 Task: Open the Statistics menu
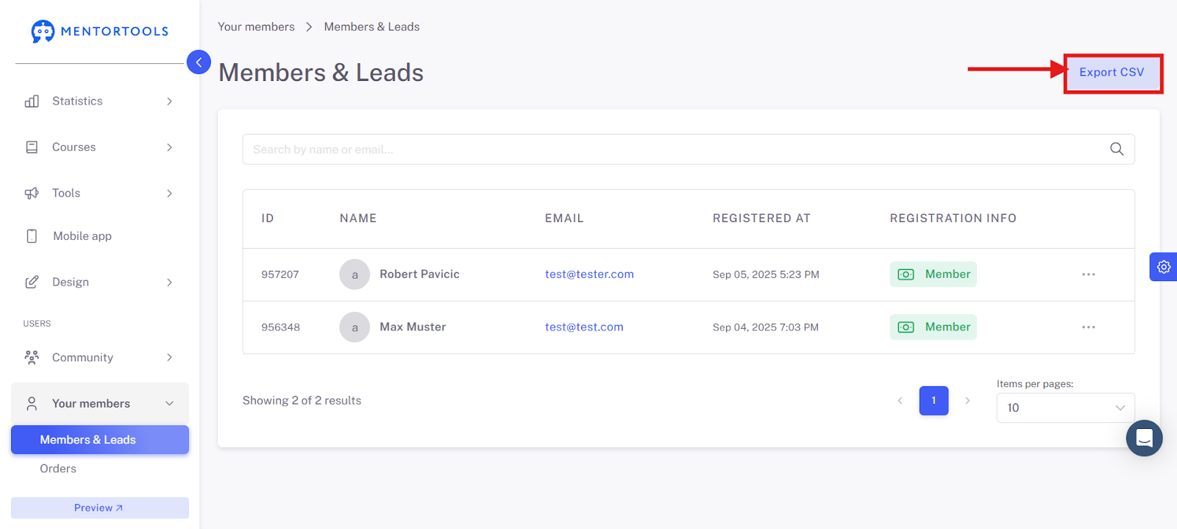tap(99, 102)
